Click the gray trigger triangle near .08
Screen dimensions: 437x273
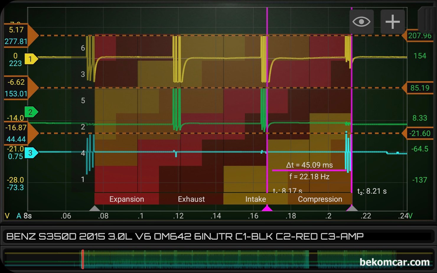94,208
